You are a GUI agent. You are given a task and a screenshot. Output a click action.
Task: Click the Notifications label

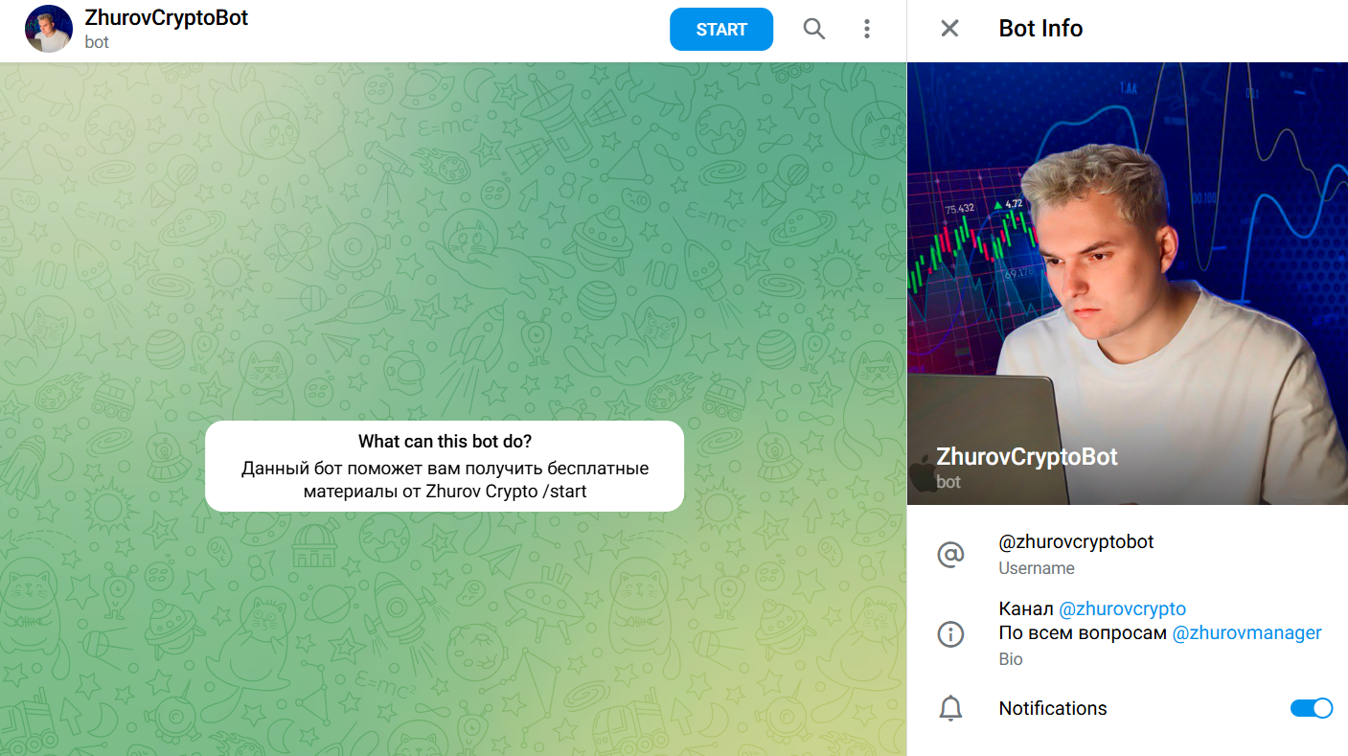click(1053, 708)
